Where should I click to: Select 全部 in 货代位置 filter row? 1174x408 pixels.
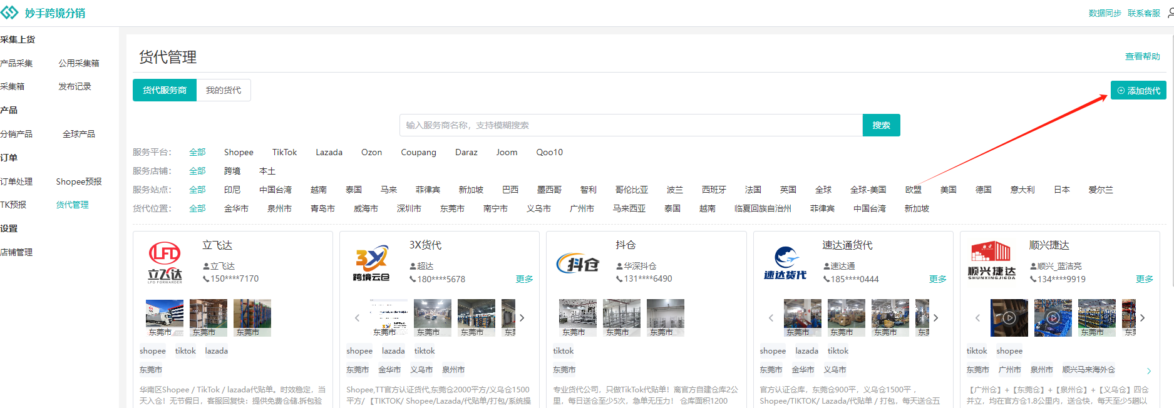tap(197, 208)
